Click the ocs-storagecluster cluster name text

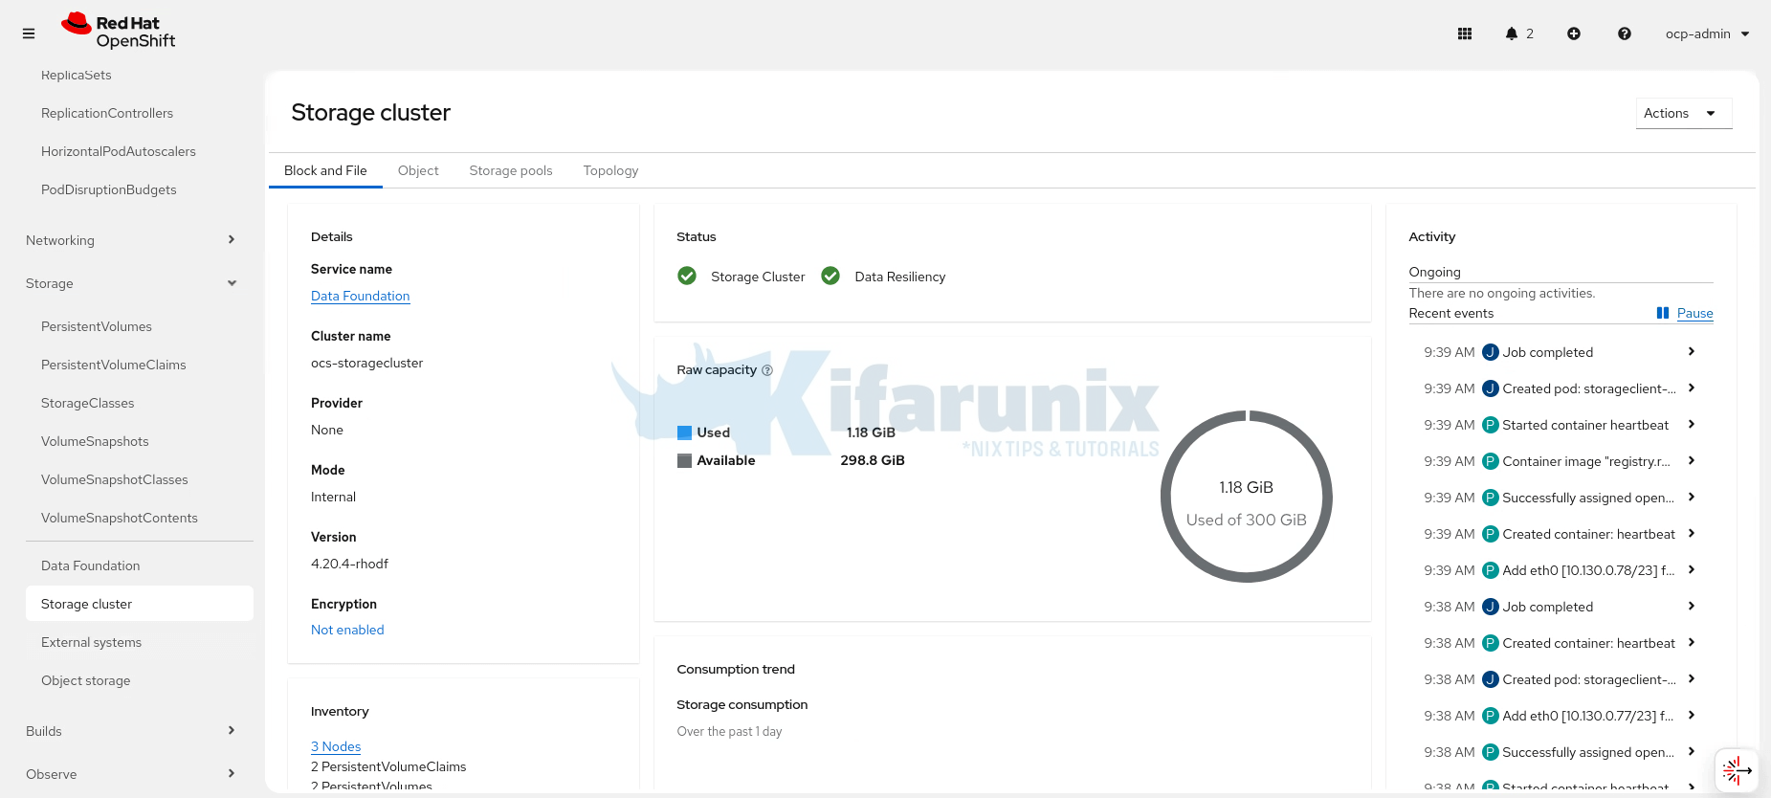coord(366,363)
